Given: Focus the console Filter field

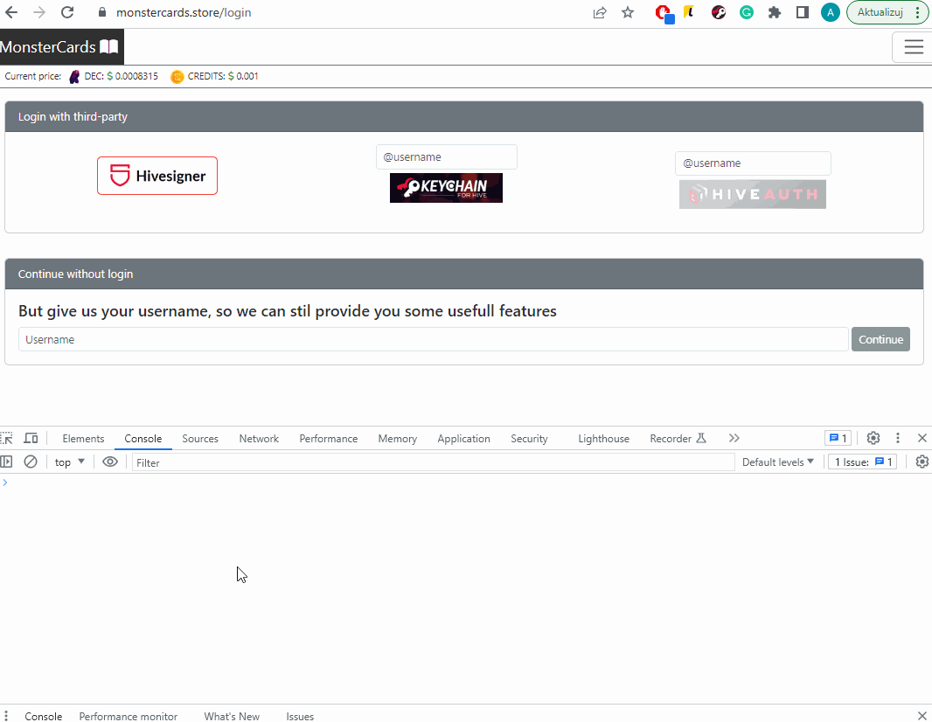Looking at the screenshot, I should (434, 462).
